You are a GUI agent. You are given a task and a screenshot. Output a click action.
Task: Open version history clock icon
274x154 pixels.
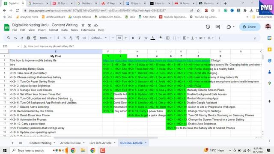point(208,27)
